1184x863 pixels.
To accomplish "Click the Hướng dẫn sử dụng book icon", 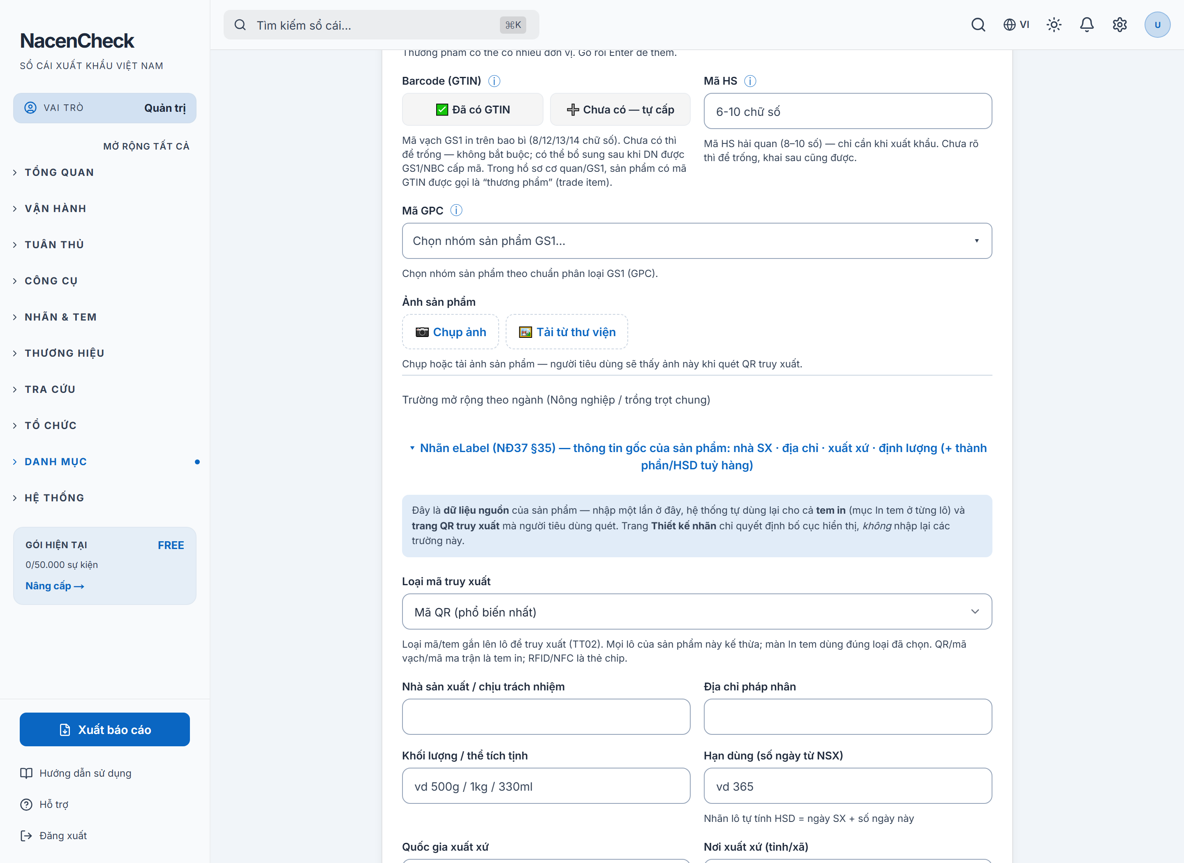I will [x=26, y=773].
